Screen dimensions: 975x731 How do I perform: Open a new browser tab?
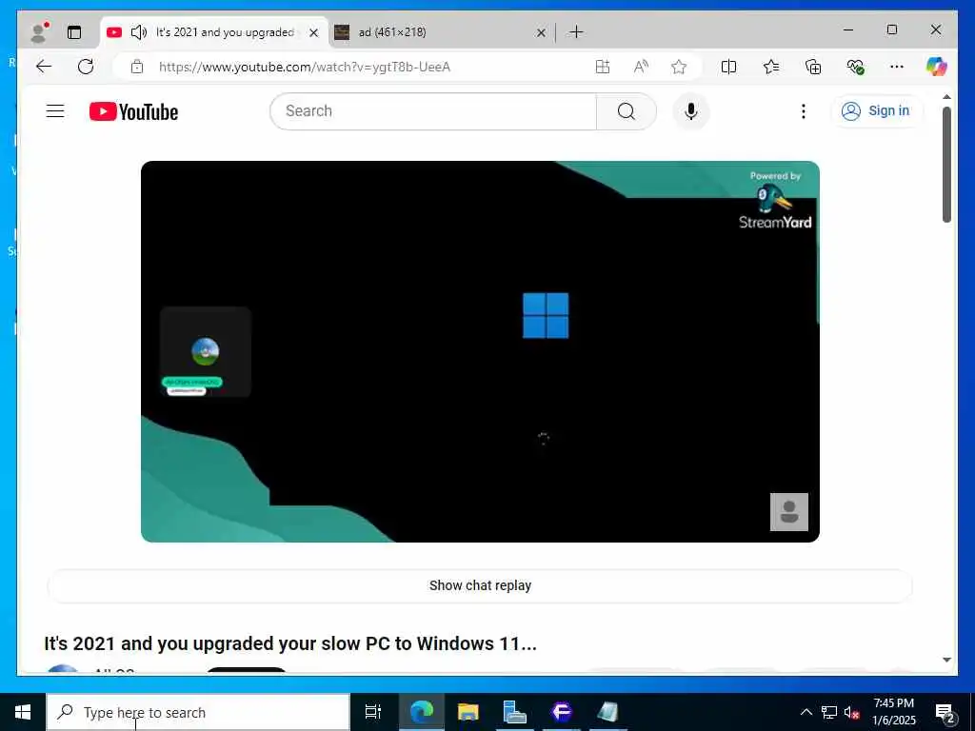(576, 32)
